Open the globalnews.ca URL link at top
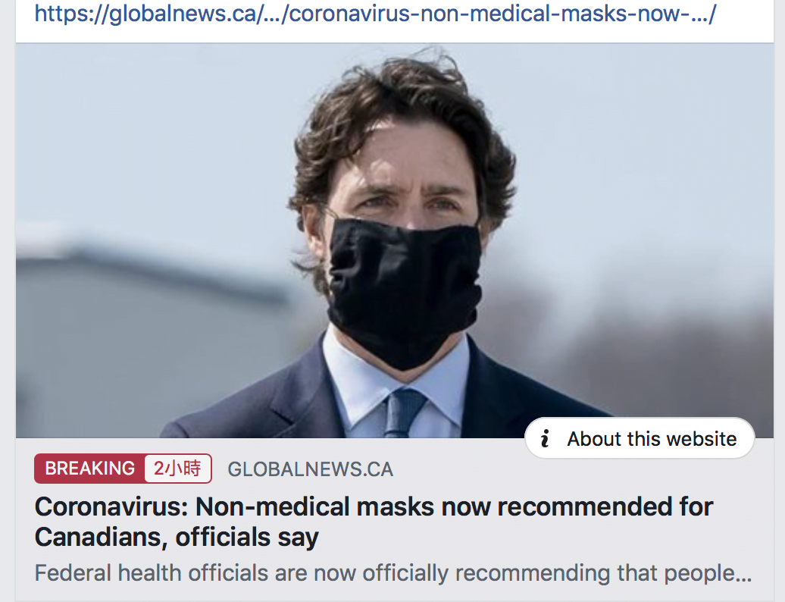 point(375,14)
